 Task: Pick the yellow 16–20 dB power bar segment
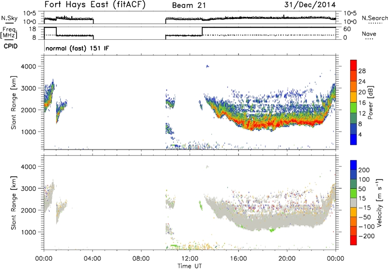tap(354, 97)
